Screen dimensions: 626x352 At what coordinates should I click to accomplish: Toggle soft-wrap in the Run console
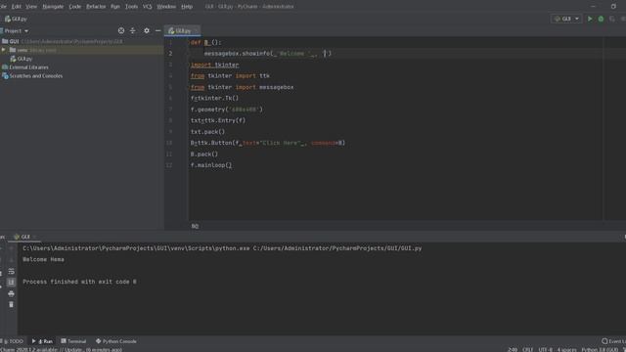pos(11,272)
